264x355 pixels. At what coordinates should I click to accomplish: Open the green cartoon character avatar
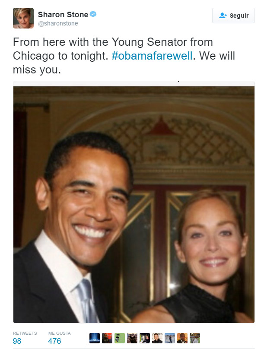pyautogui.click(x=120, y=338)
